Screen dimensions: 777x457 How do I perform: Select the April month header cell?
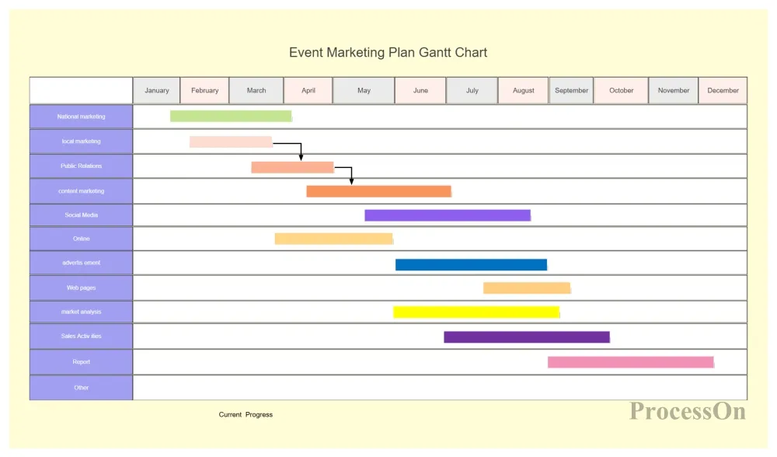tap(308, 90)
